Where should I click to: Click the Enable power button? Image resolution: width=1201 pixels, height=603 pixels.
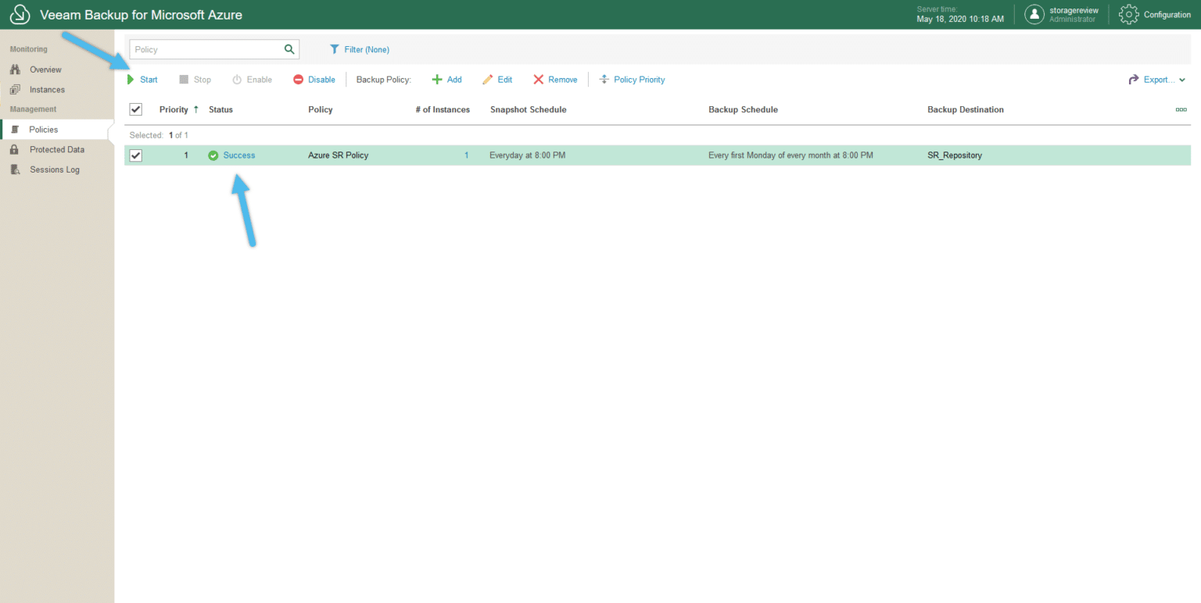click(252, 80)
